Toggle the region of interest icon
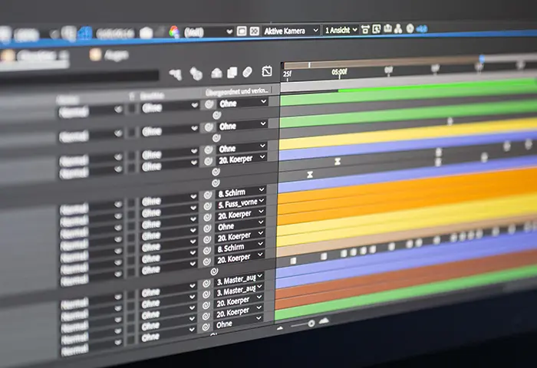 [x=242, y=31]
